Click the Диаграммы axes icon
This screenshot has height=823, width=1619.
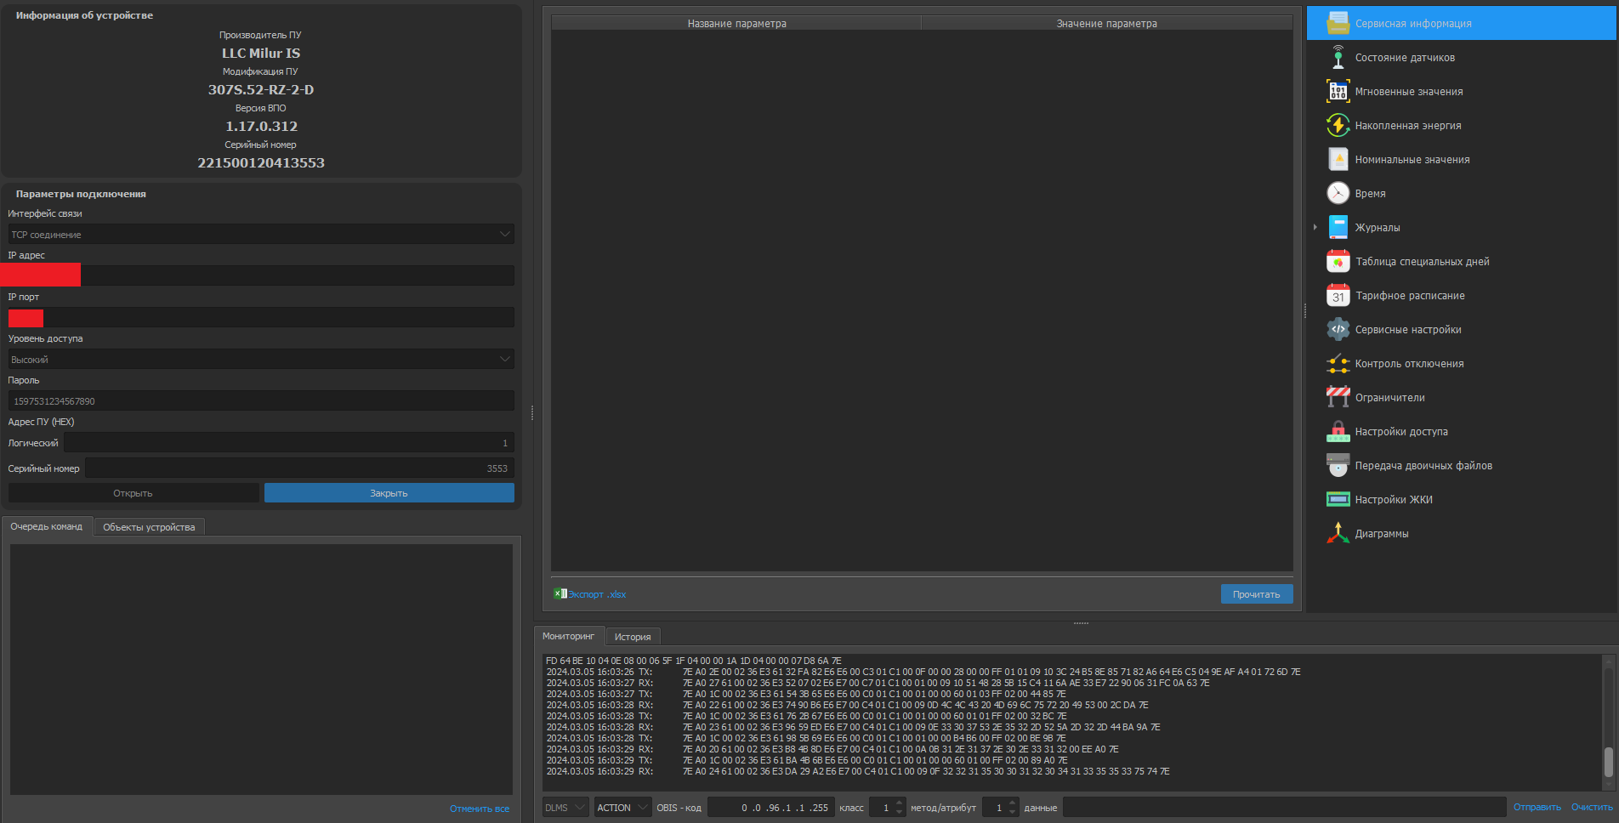click(1338, 534)
